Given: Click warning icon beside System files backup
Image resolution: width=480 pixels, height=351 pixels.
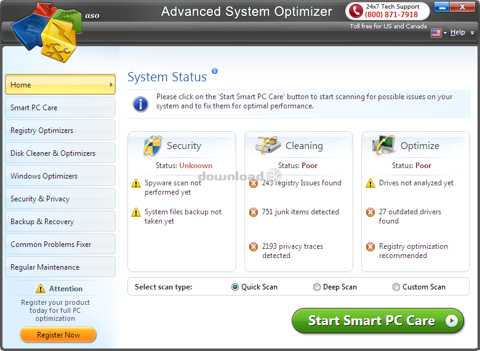Looking at the screenshot, I should tap(135, 212).
